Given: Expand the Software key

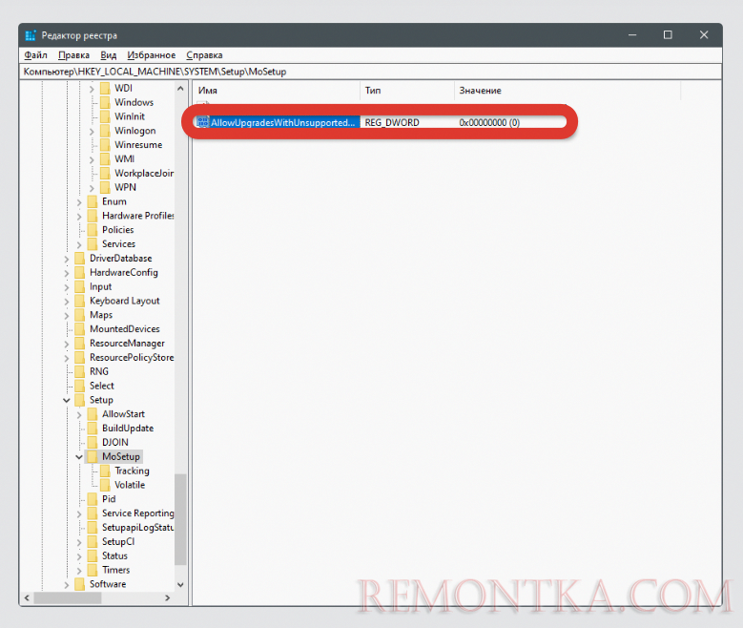Looking at the screenshot, I should 67,585.
